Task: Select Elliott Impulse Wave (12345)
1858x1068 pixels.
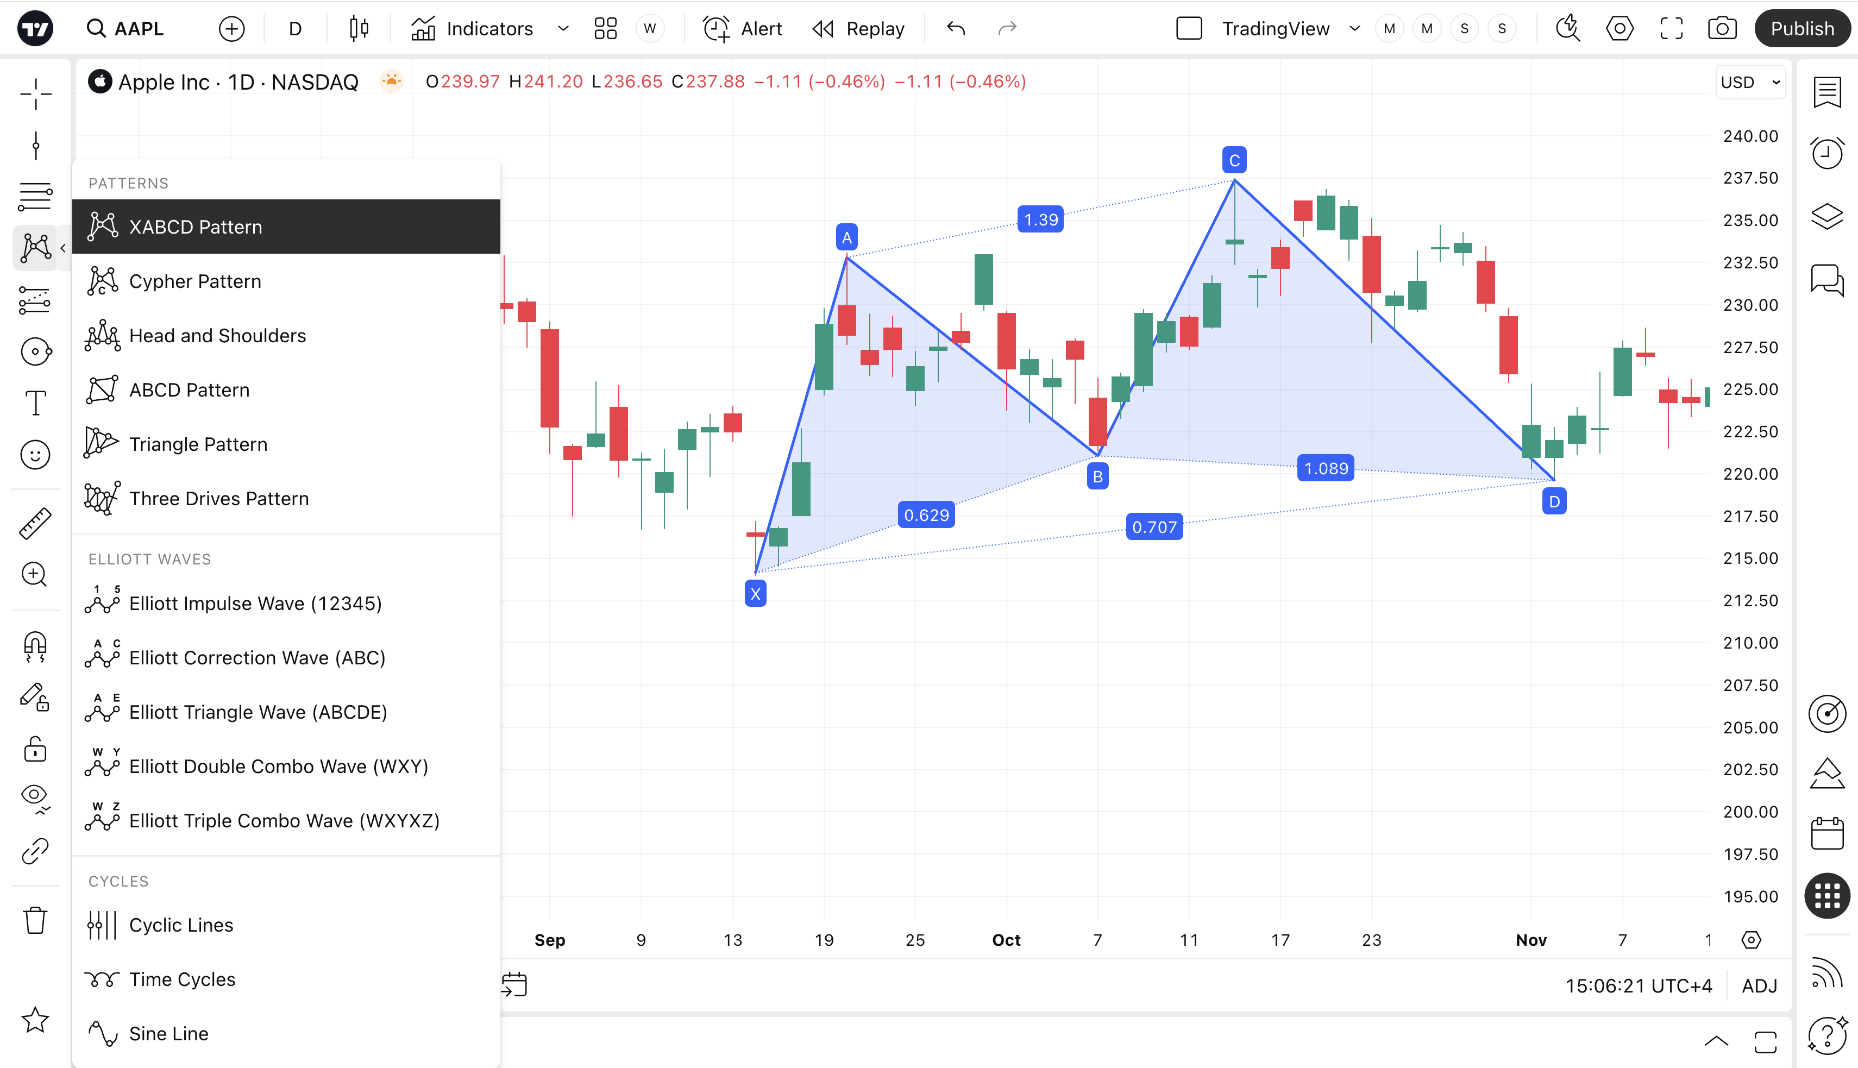Action: (255, 604)
